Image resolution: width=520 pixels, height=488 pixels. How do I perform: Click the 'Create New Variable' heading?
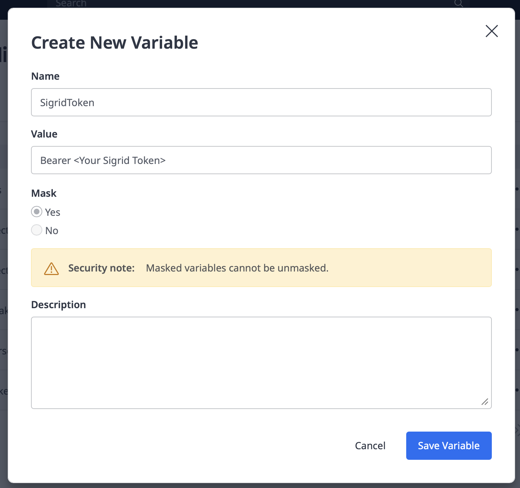coord(115,43)
